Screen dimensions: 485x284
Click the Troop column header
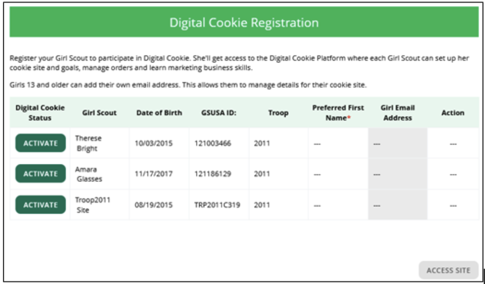[x=278, y=113]
